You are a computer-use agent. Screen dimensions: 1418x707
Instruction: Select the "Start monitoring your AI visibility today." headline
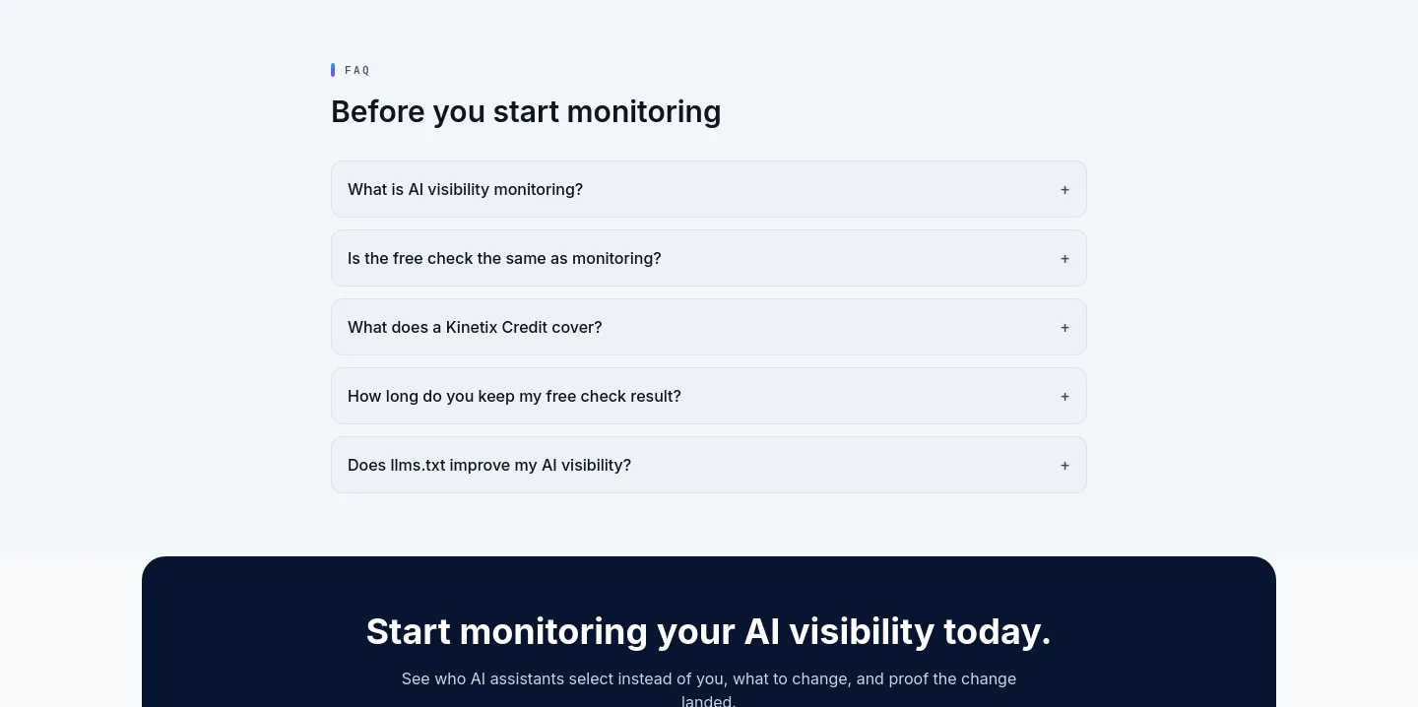(x=709, y=631)
